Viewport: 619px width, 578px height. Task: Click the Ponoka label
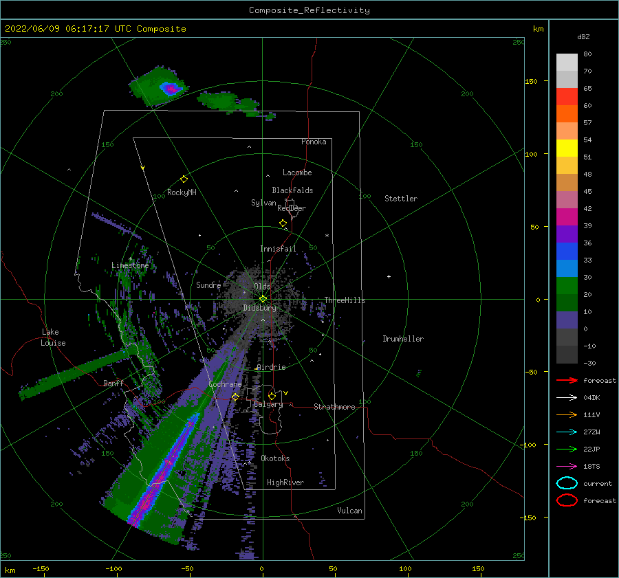[x=314, y=142]
